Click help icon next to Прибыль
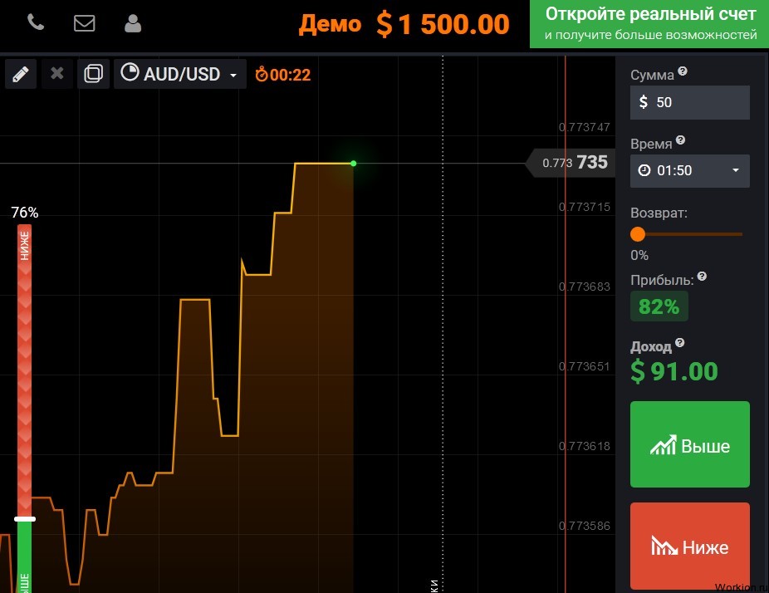769x593 pixels. click(x=702, y=276)
